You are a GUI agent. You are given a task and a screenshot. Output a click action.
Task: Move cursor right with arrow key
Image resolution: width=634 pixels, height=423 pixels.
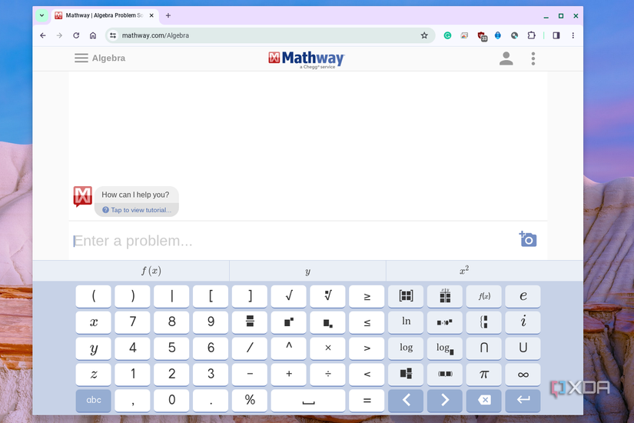pos(445,400)
